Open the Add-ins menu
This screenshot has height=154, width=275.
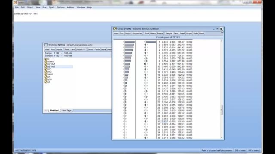(x=70, y=7)
